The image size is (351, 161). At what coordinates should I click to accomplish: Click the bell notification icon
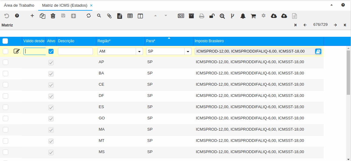[243, 16]
